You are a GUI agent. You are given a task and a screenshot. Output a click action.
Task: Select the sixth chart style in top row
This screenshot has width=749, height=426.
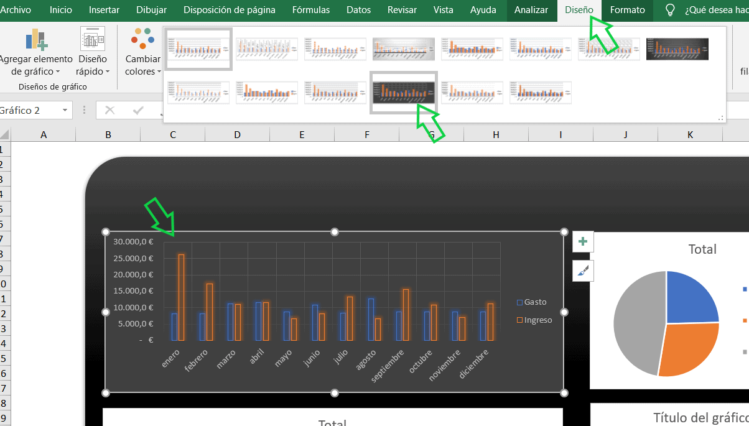(541, 49)
